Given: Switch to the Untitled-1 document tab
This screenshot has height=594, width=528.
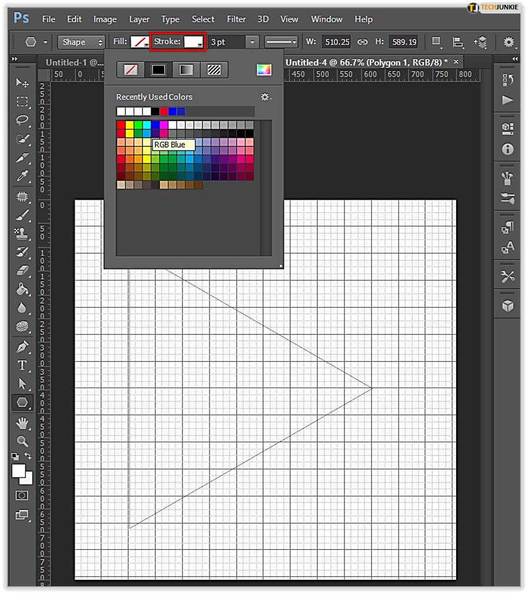Looking at the screenshot, I should [74, 62].
